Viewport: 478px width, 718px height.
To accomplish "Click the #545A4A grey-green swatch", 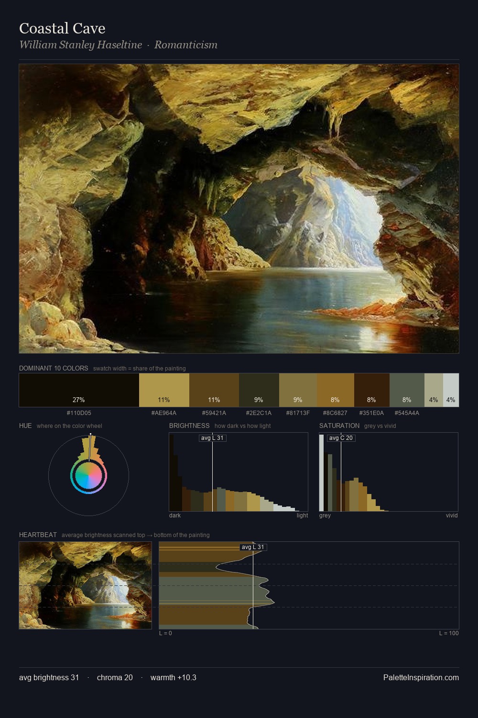I will click(x=407, y=390).
